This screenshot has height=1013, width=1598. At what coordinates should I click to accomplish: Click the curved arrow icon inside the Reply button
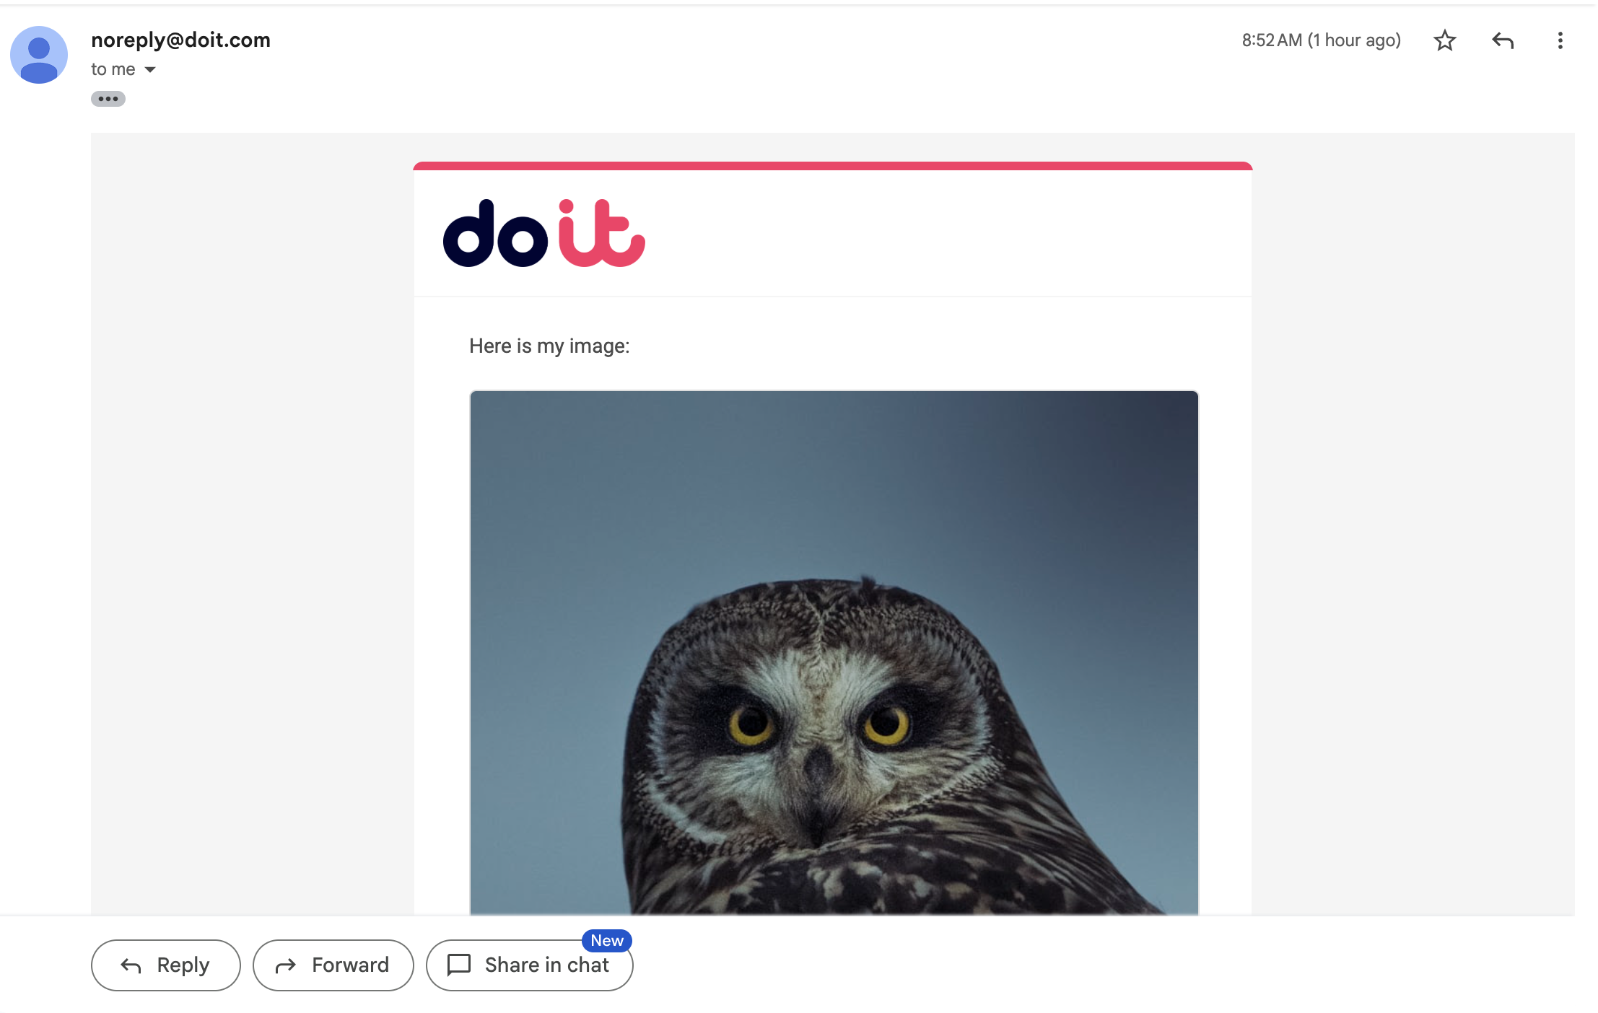(131, 965)
